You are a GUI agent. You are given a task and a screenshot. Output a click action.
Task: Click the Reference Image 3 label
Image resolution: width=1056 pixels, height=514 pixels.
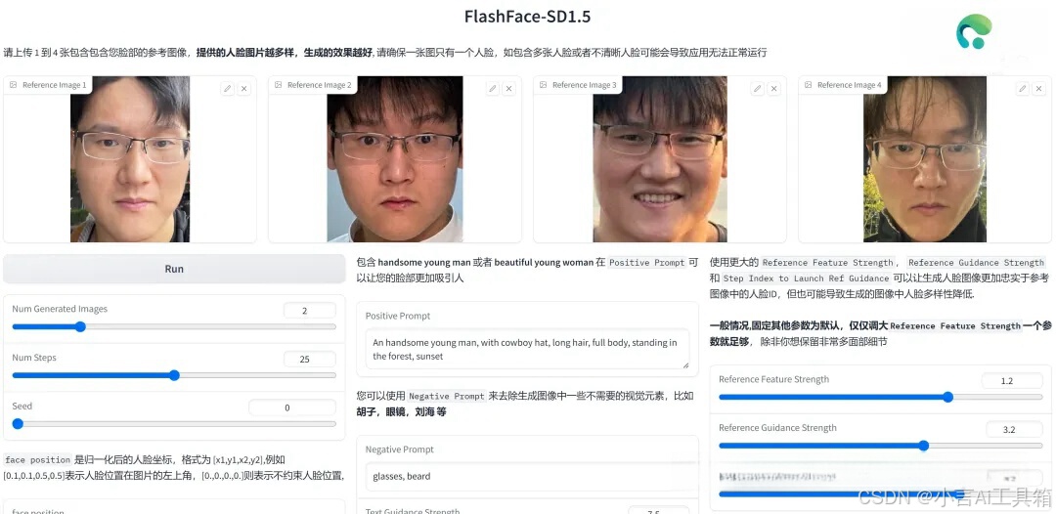coord(585,85)
